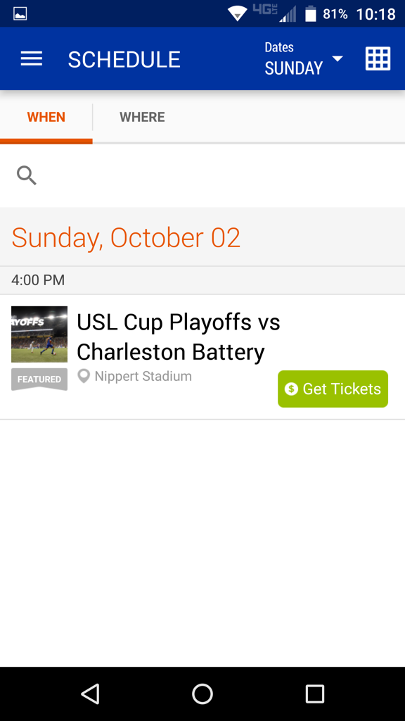This screenshot has width=405, height=721.
Task: Tap the 4:00 PM time row
Action: [37, 280]
